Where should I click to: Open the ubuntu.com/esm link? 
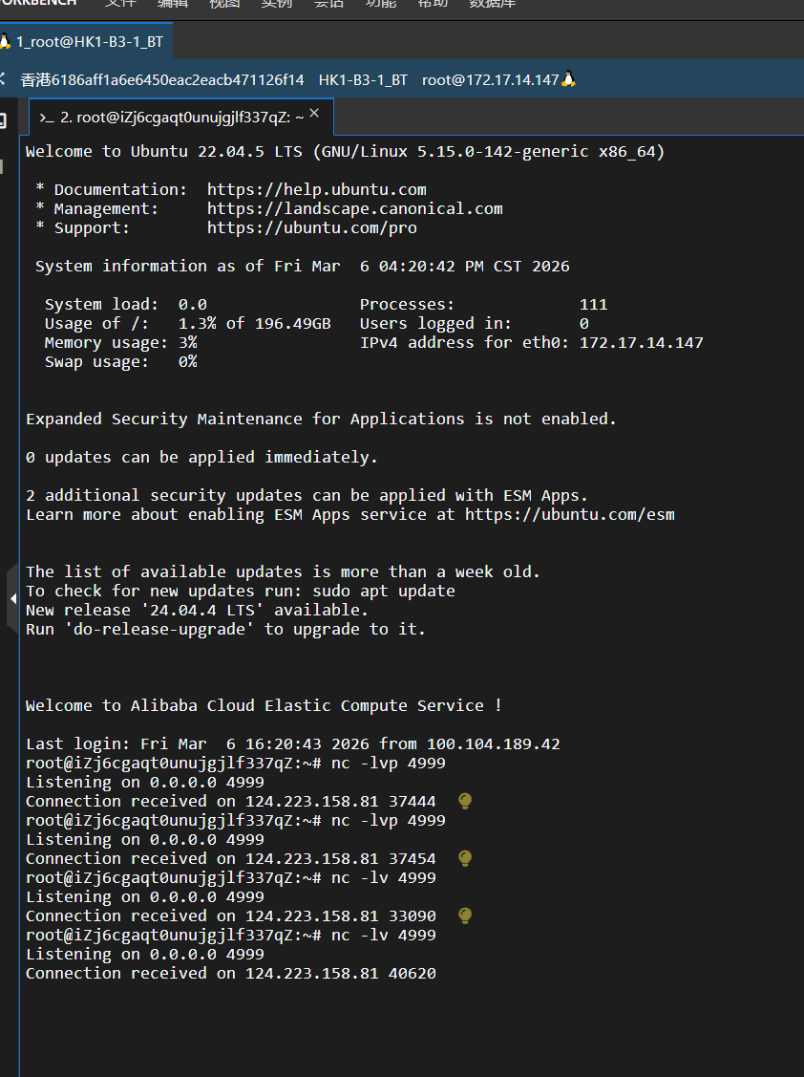coord(569,514)
